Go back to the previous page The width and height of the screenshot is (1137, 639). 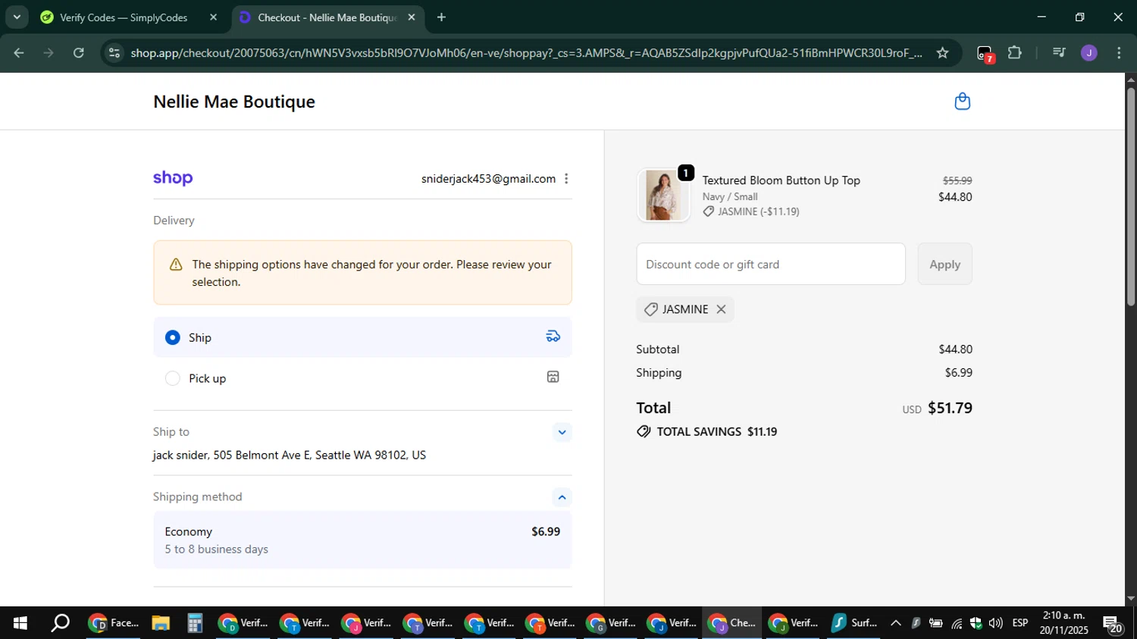(19, 53)
